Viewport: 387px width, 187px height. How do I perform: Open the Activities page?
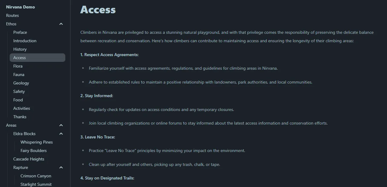[x=22, y=108]
